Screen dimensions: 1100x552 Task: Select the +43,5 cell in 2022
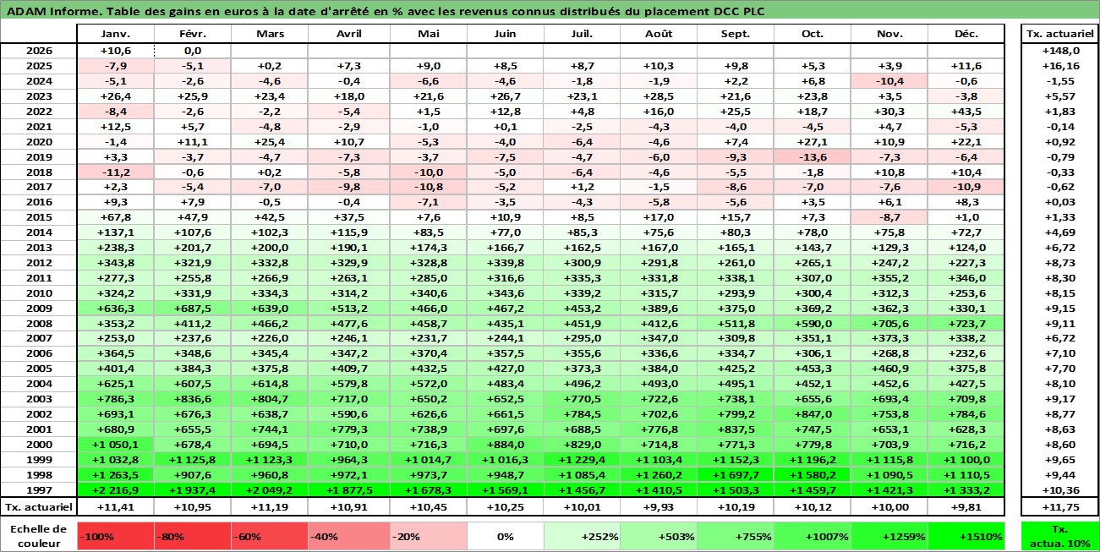click(x=966, y=111)
